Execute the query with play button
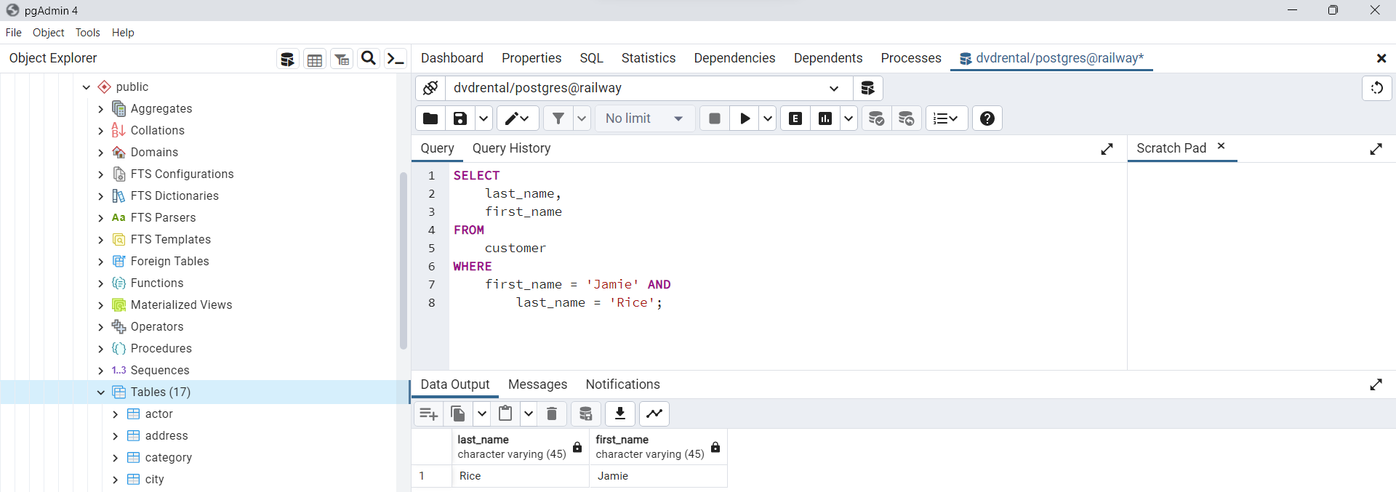The height and width of the screenshot is (492, 1396). click(x=745, y=118)
